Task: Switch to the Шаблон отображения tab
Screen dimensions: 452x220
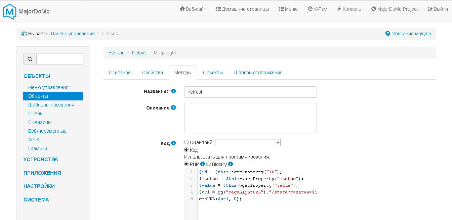Action: tap(258, 73)
